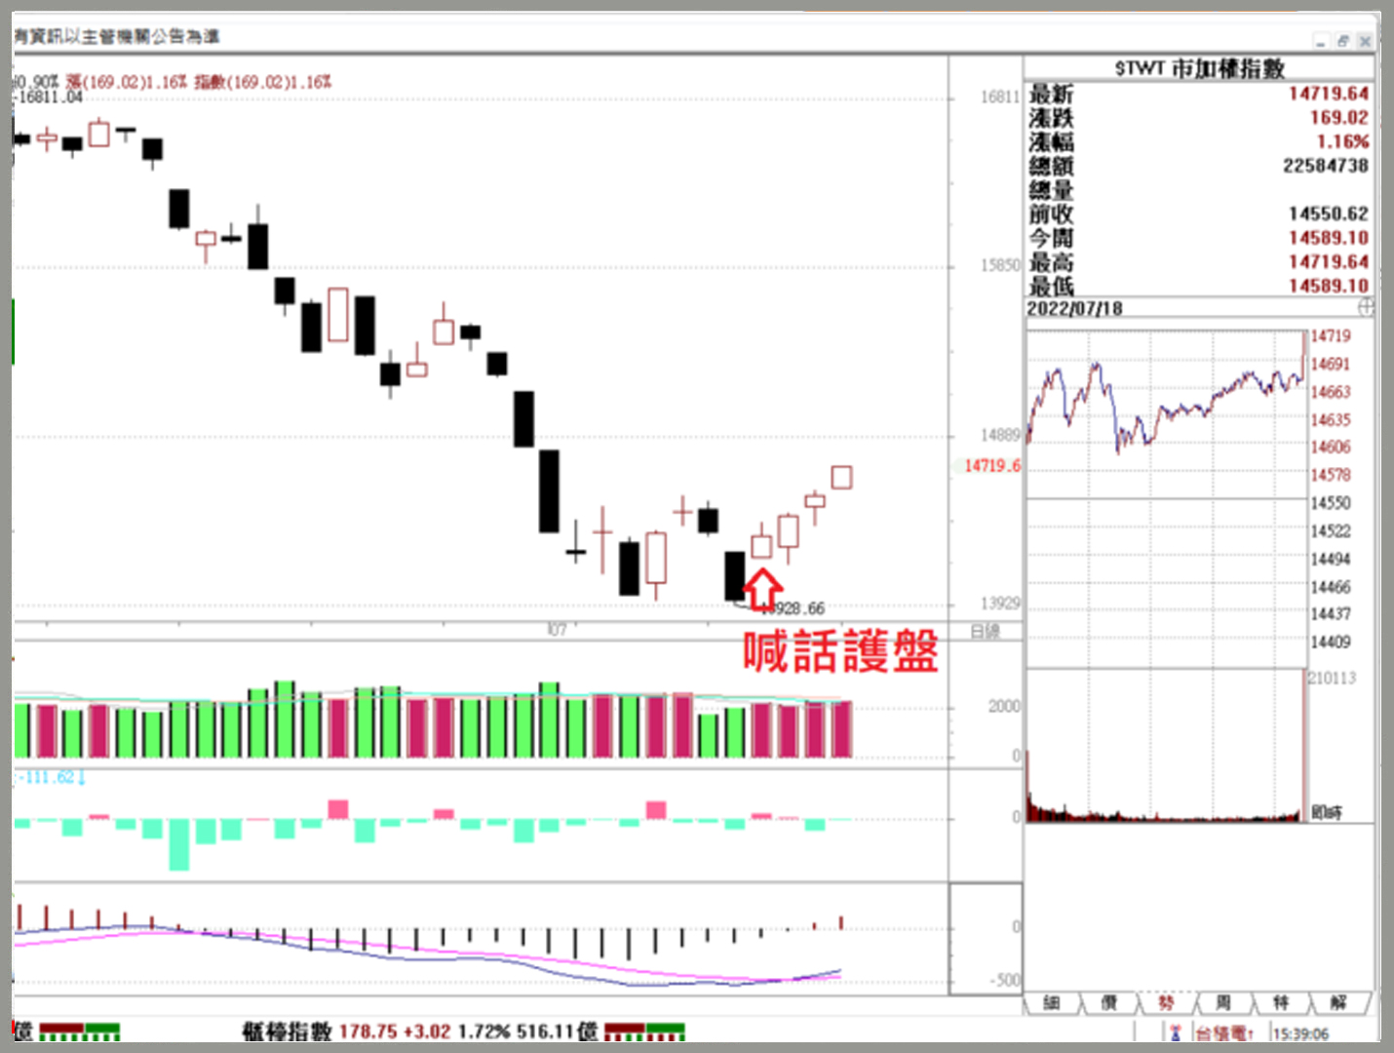Click the crosshair icon beside the date
Image resolution: width=1394 pixels, height=1053 pixels.
click(x=1366, y=307)
